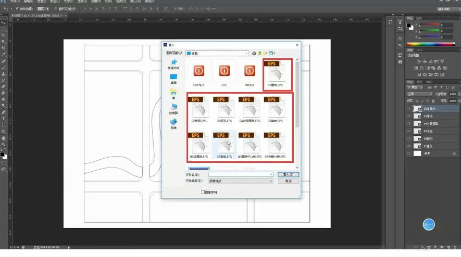Open the 文件 (File) menu
Viewport: 461px width, 257px height.
(x=14, y=2)
